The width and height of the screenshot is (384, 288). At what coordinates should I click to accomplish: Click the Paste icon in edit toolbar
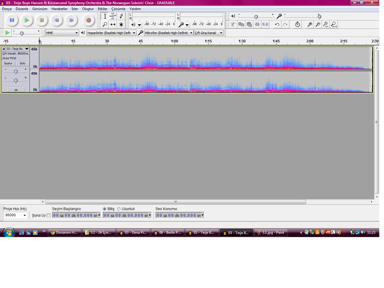pos(249,24)
